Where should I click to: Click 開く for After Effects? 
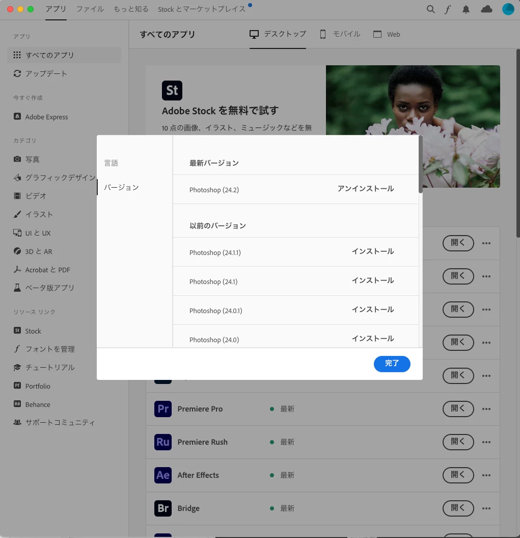[x=458, y=475]
